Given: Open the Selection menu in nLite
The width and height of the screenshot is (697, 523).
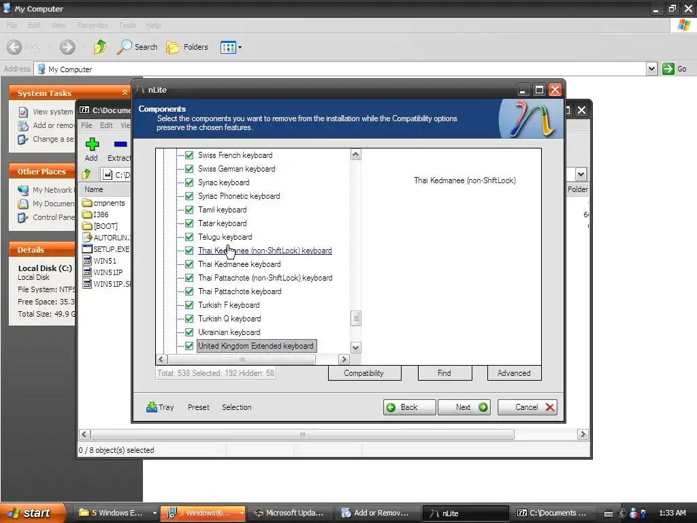Looking at the screenshot, I should click(x=236, y=407).
